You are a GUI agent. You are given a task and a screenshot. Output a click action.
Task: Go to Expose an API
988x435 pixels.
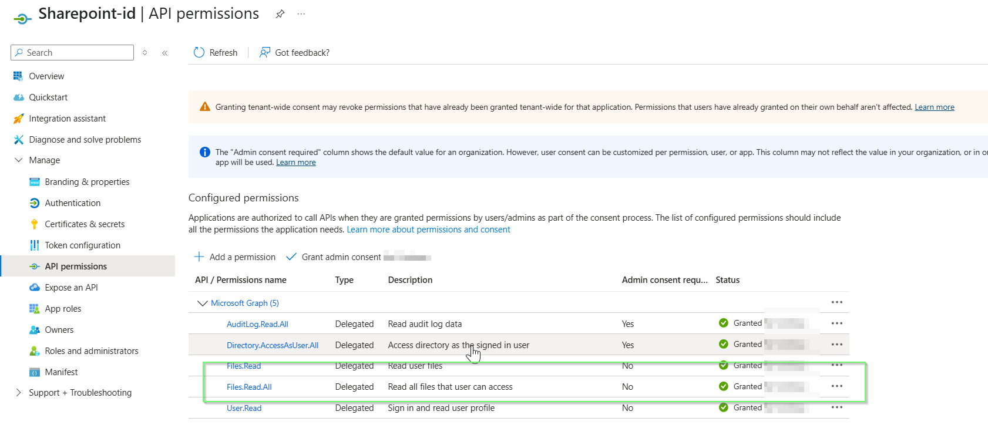point(71,288)
